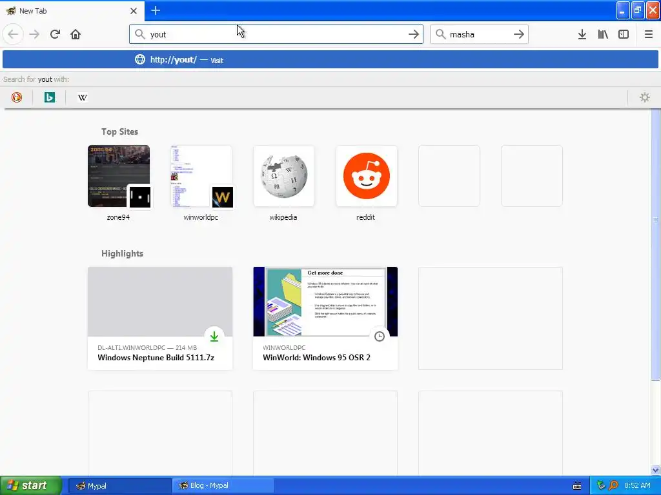
Task: Click the history clock icon on WinWorld card
Action: click(380, 336)
